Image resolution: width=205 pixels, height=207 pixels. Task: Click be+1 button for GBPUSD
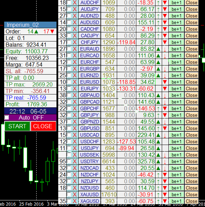[x=176, y=129]
